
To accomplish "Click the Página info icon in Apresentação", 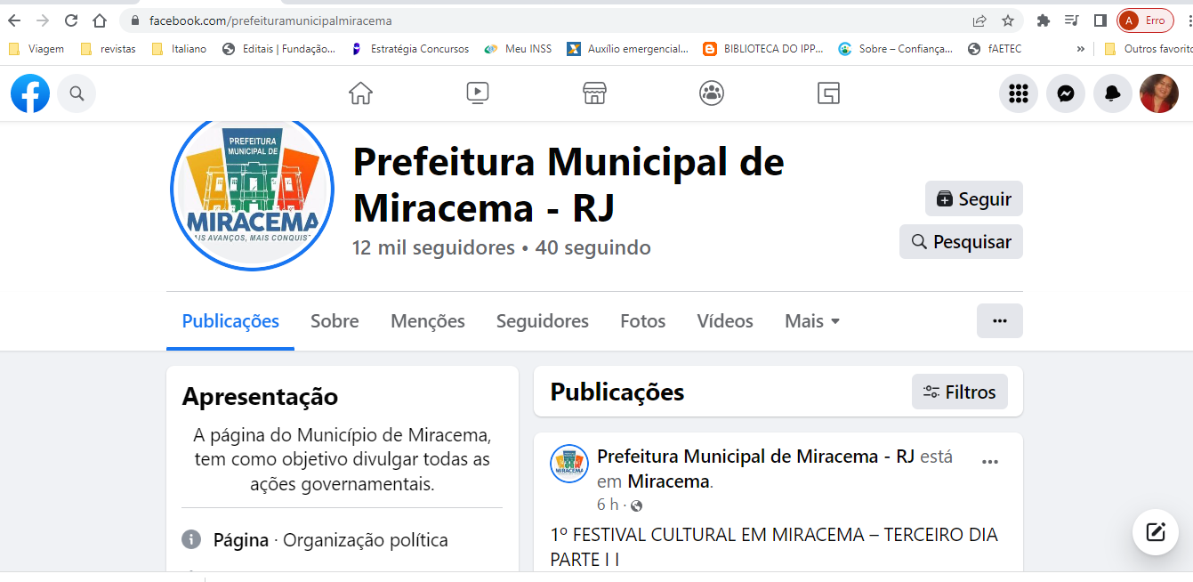I will tap(190, 539).
